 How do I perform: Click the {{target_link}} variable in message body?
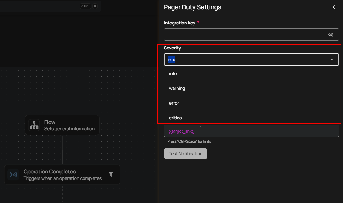182,131
